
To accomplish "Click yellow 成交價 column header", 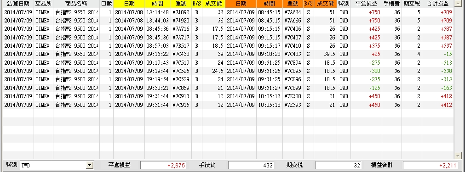I will click(213, 4).
